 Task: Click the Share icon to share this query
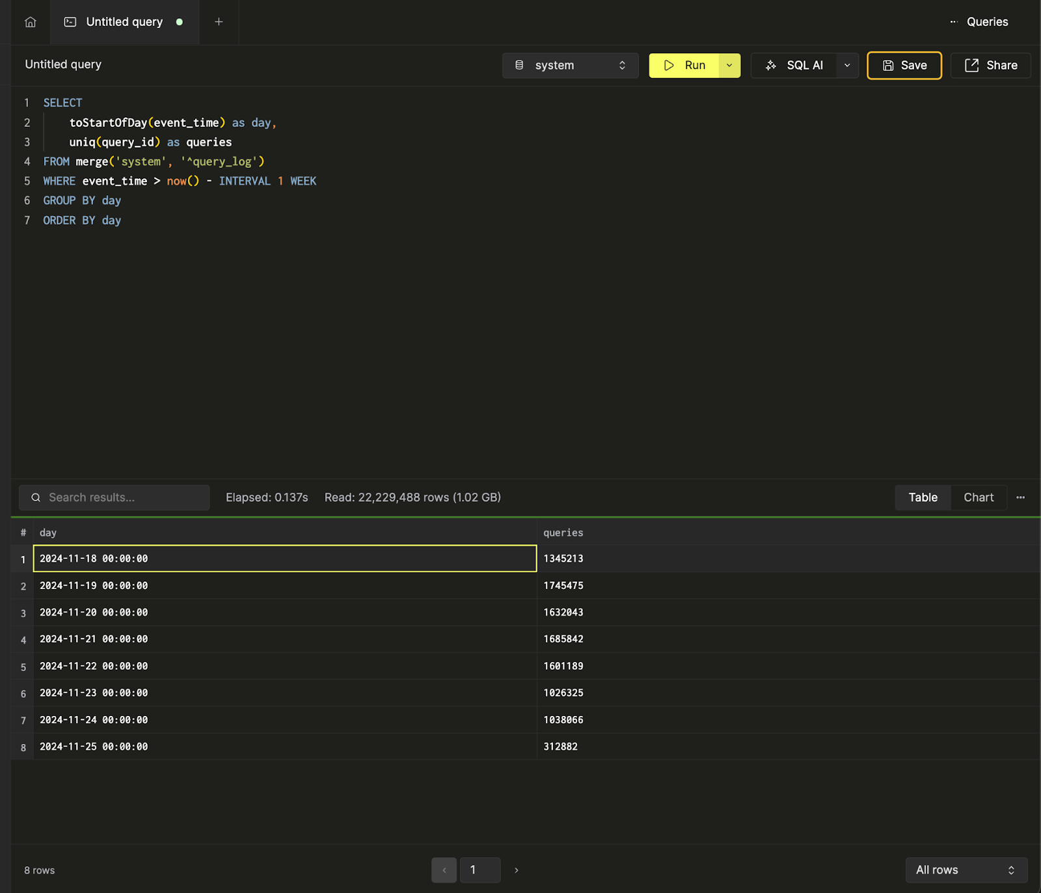coord(972,65)
